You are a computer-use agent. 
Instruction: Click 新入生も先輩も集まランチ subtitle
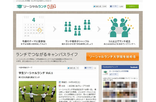[x=29, y=77]
